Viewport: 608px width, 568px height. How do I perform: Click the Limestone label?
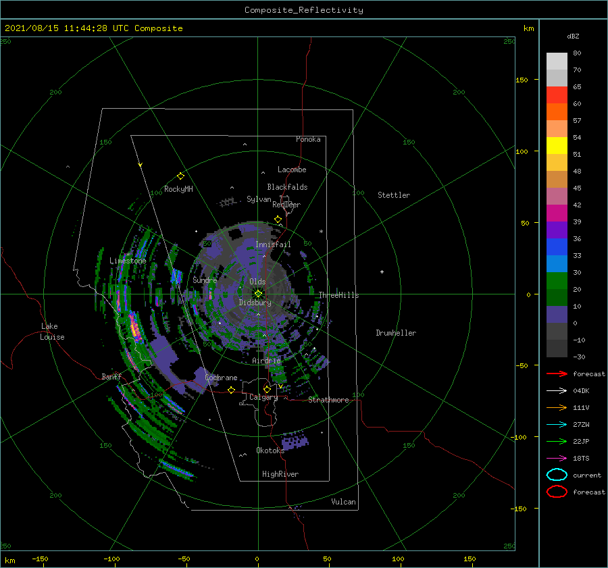pyautogui.click(x=128, y=261)
